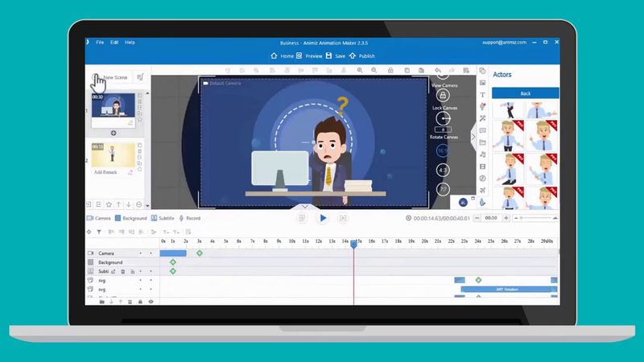
Task: Decrease scene duration with the minus button
Action: pyautogui.click(x=477, y=218)
